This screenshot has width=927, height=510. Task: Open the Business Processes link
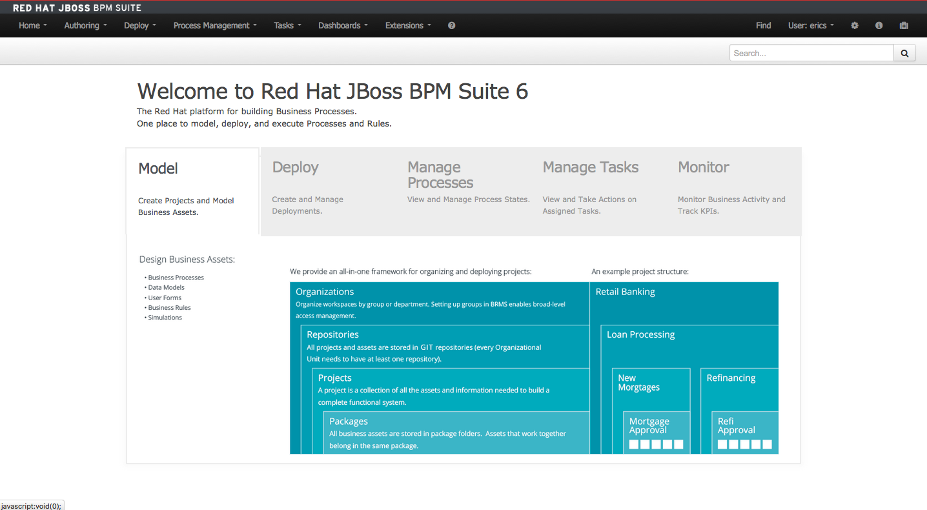(x=176, y=278)
